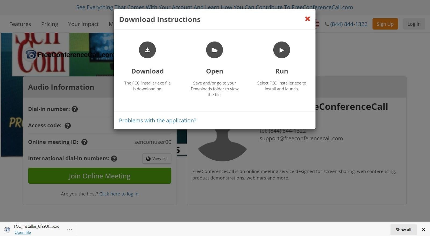Click the Audio Information heading
This screenshot has width=430, height=236.
pyautogui.click(x=61, y=87)
